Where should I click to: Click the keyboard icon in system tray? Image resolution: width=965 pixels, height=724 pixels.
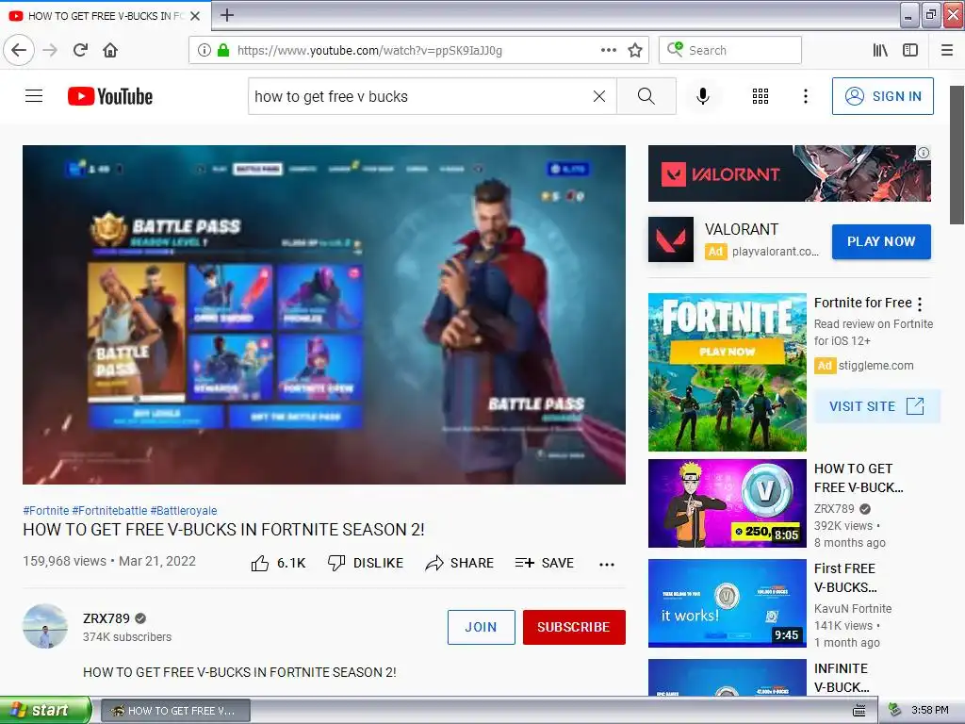pos(859,711)
